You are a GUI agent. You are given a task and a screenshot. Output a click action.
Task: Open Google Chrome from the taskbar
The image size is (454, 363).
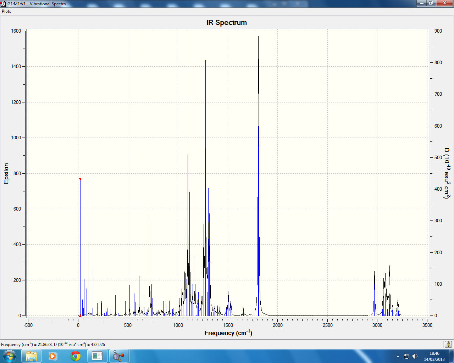[x=75, y=356]
